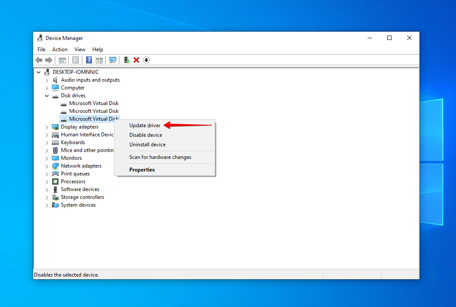The image size is (456, 307).
Task: Select the first Microsoft Virtual Disk
Action: point(94,103)
